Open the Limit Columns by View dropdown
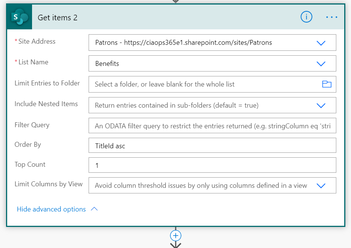351x248 pixels. (321, 186)
